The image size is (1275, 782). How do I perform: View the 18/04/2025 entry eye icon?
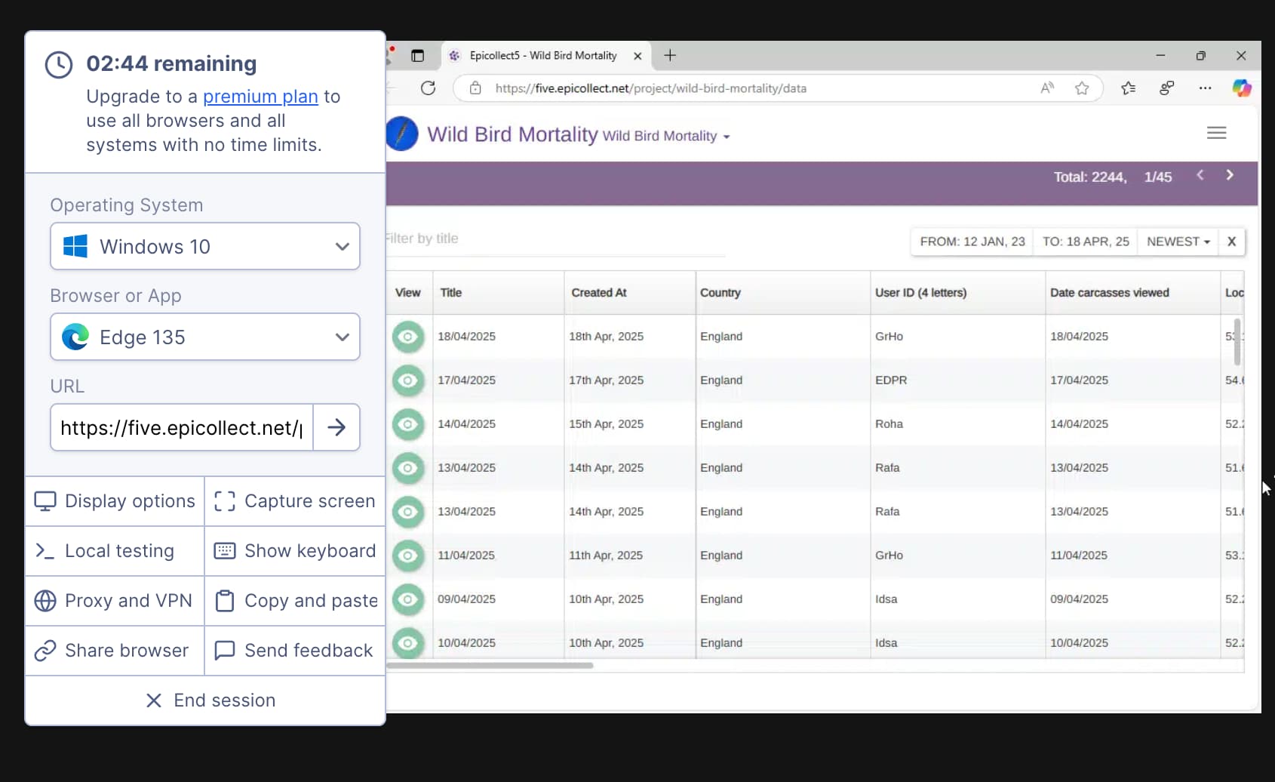click(x=408, y=337)
